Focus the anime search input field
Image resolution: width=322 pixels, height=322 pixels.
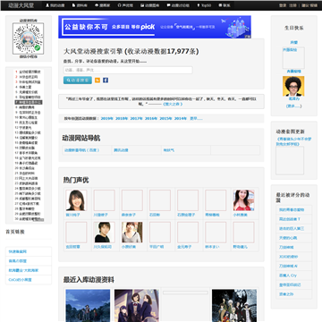point(128,70)
